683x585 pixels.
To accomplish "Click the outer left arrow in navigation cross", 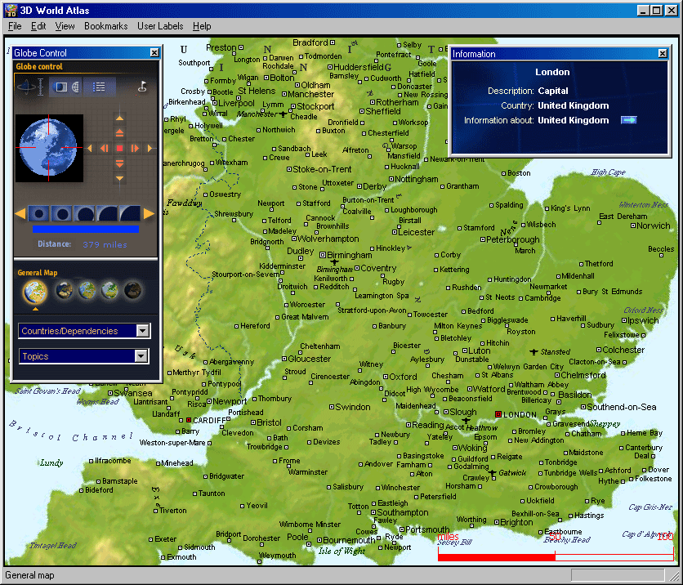I will tap(90, 149).
